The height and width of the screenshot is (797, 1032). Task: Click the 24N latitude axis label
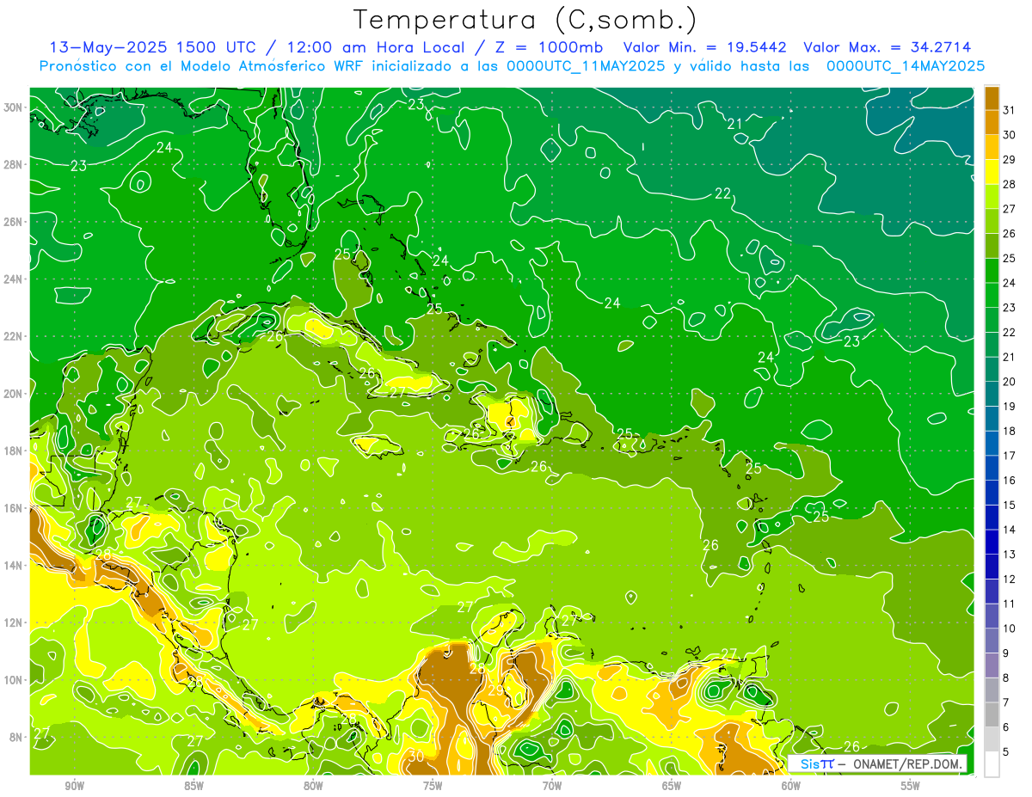coord(14,279)
